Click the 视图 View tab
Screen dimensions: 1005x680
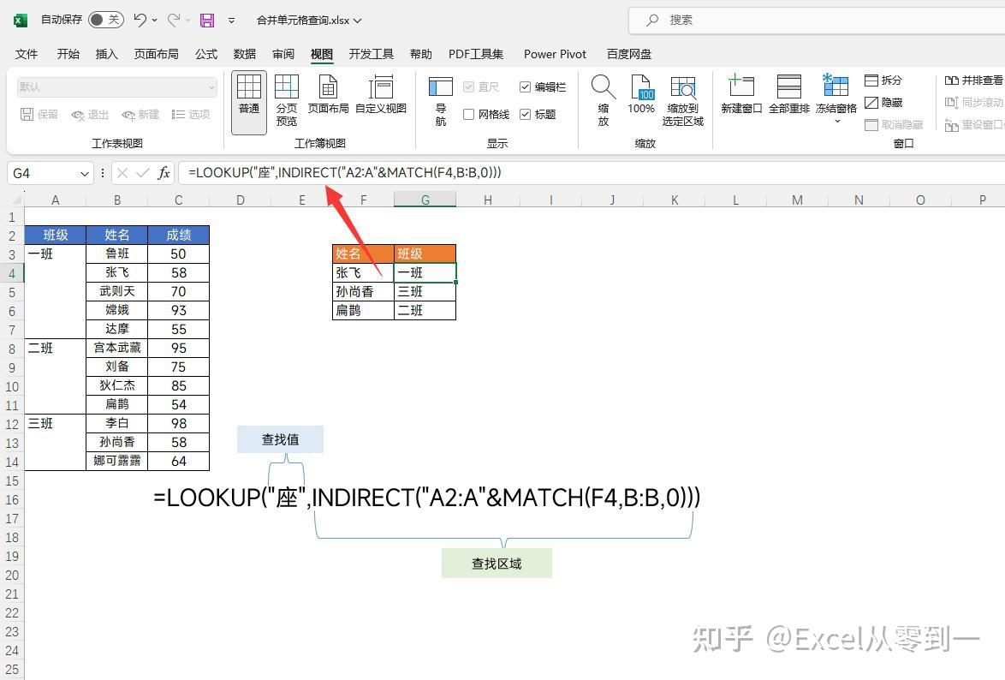(322, 54)
